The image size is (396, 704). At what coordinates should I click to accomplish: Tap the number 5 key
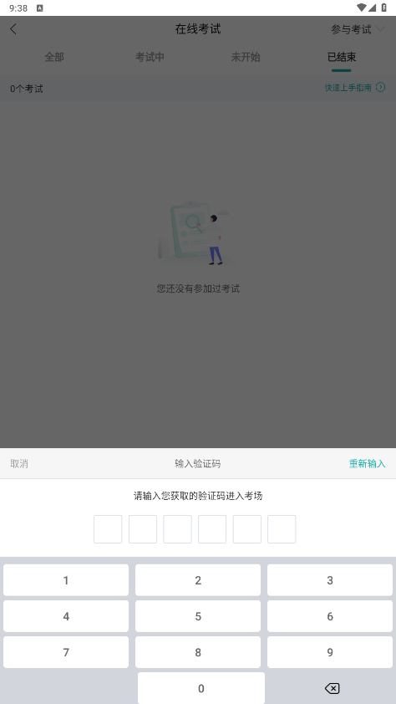tap(198, 616)
